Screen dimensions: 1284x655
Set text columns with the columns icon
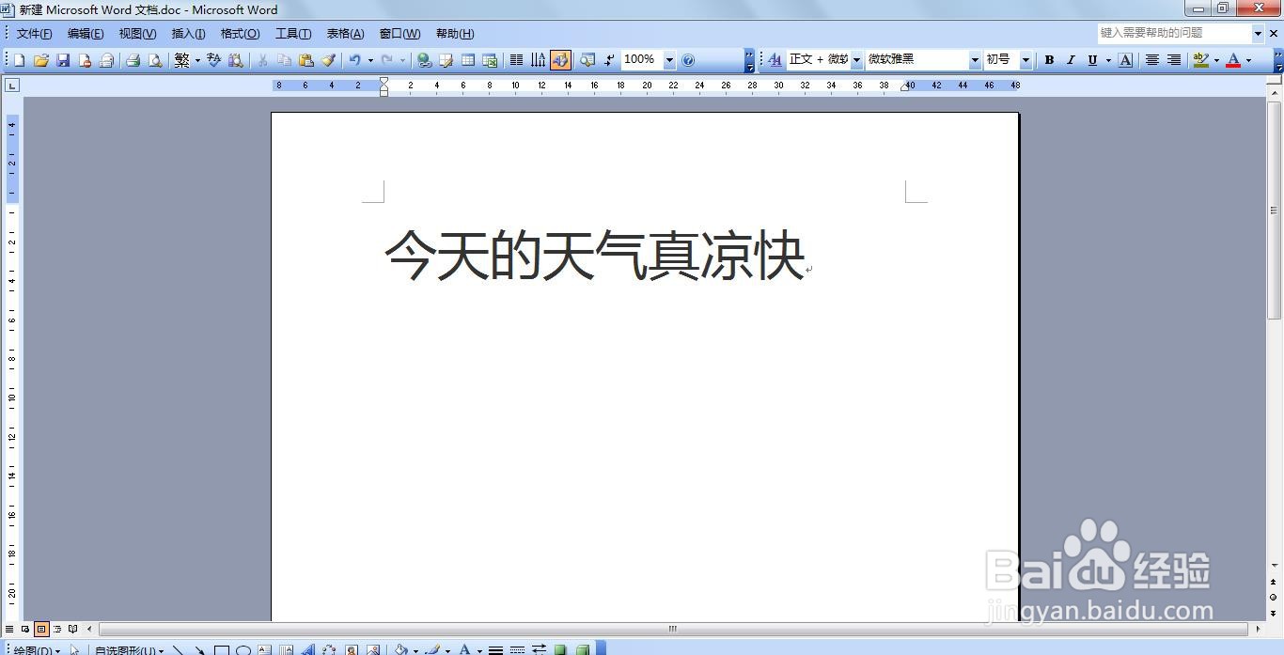click(x=516, y=60)
